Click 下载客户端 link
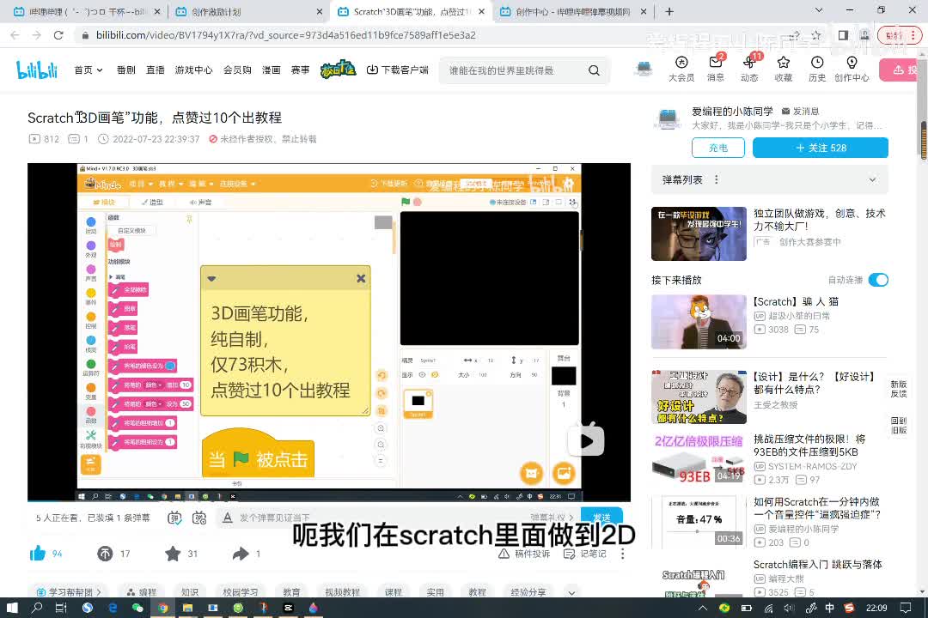The image size is (928, 618). (398, 70)
